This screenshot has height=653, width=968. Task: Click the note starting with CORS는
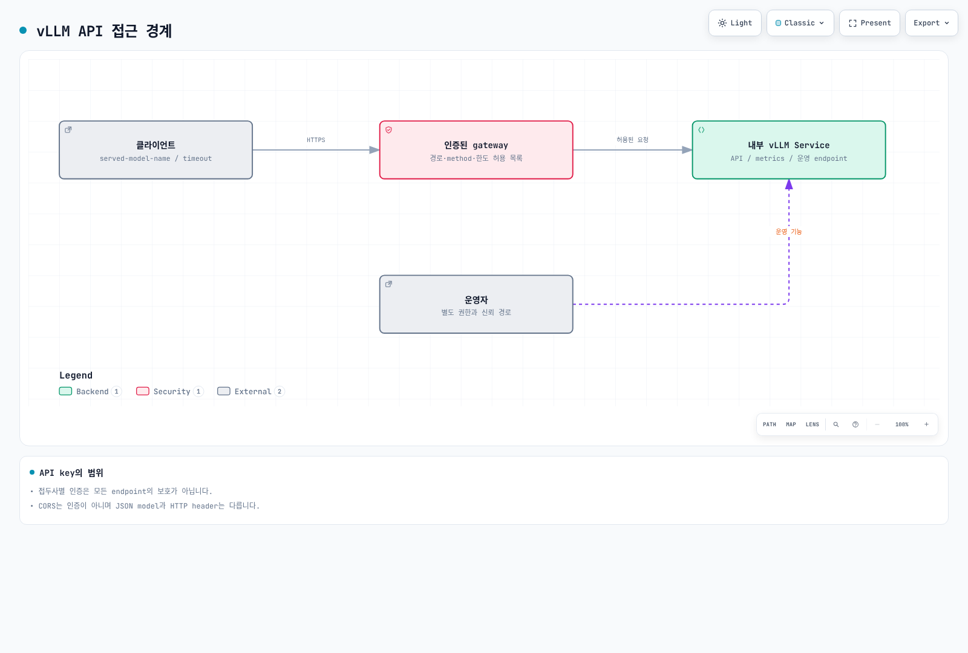[149, 505]
